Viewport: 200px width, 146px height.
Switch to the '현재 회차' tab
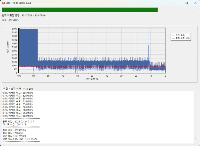(x=28, y=89)
